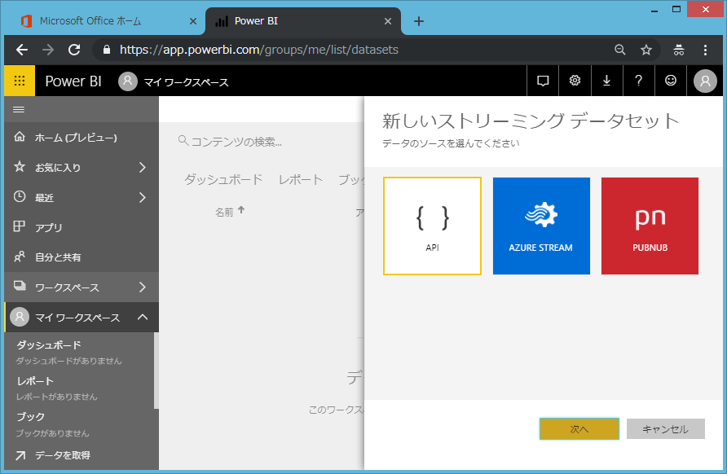Collapse the navigation pane hamburger icon
Image resolution: width=727 pixels, height=474 pixels.
[19, 109]
